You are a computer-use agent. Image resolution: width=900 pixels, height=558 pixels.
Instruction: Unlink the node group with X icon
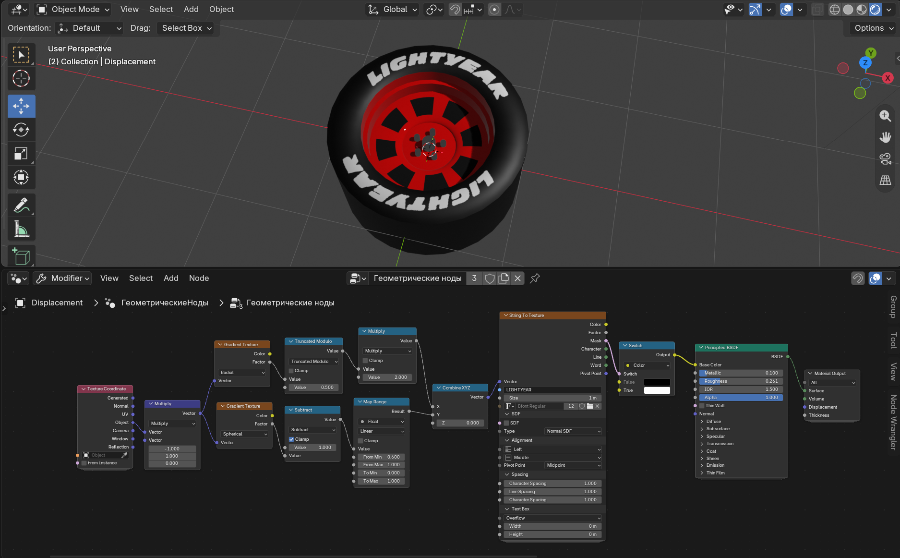[x=517, y=278]
